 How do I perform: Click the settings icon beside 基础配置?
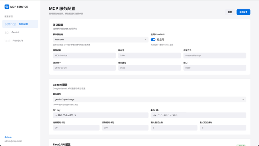coord(10,24)
